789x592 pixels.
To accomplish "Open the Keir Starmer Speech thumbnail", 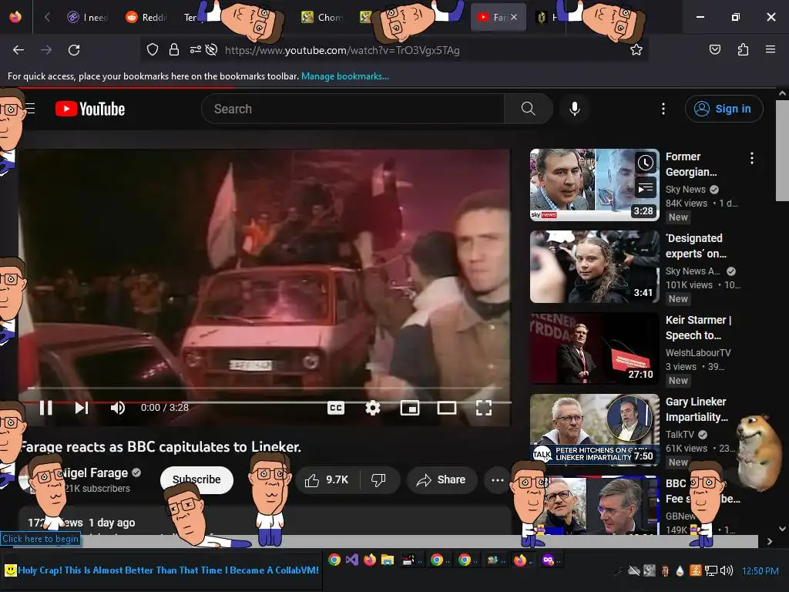I will pyautogui.click(x=594, y=348).
